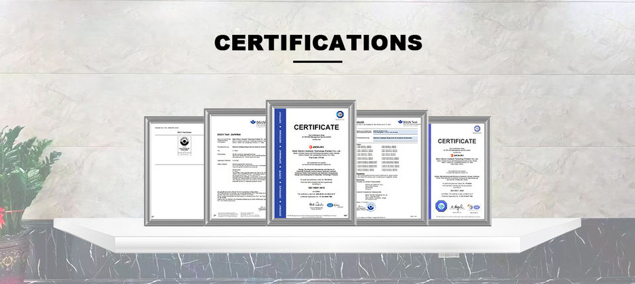
Task: Click the round stamp on fourth document
Action: click(369, 207)
